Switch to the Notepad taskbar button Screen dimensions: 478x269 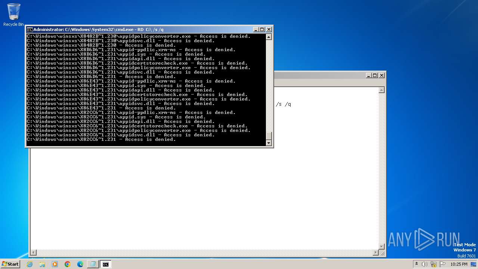(93, 264)
